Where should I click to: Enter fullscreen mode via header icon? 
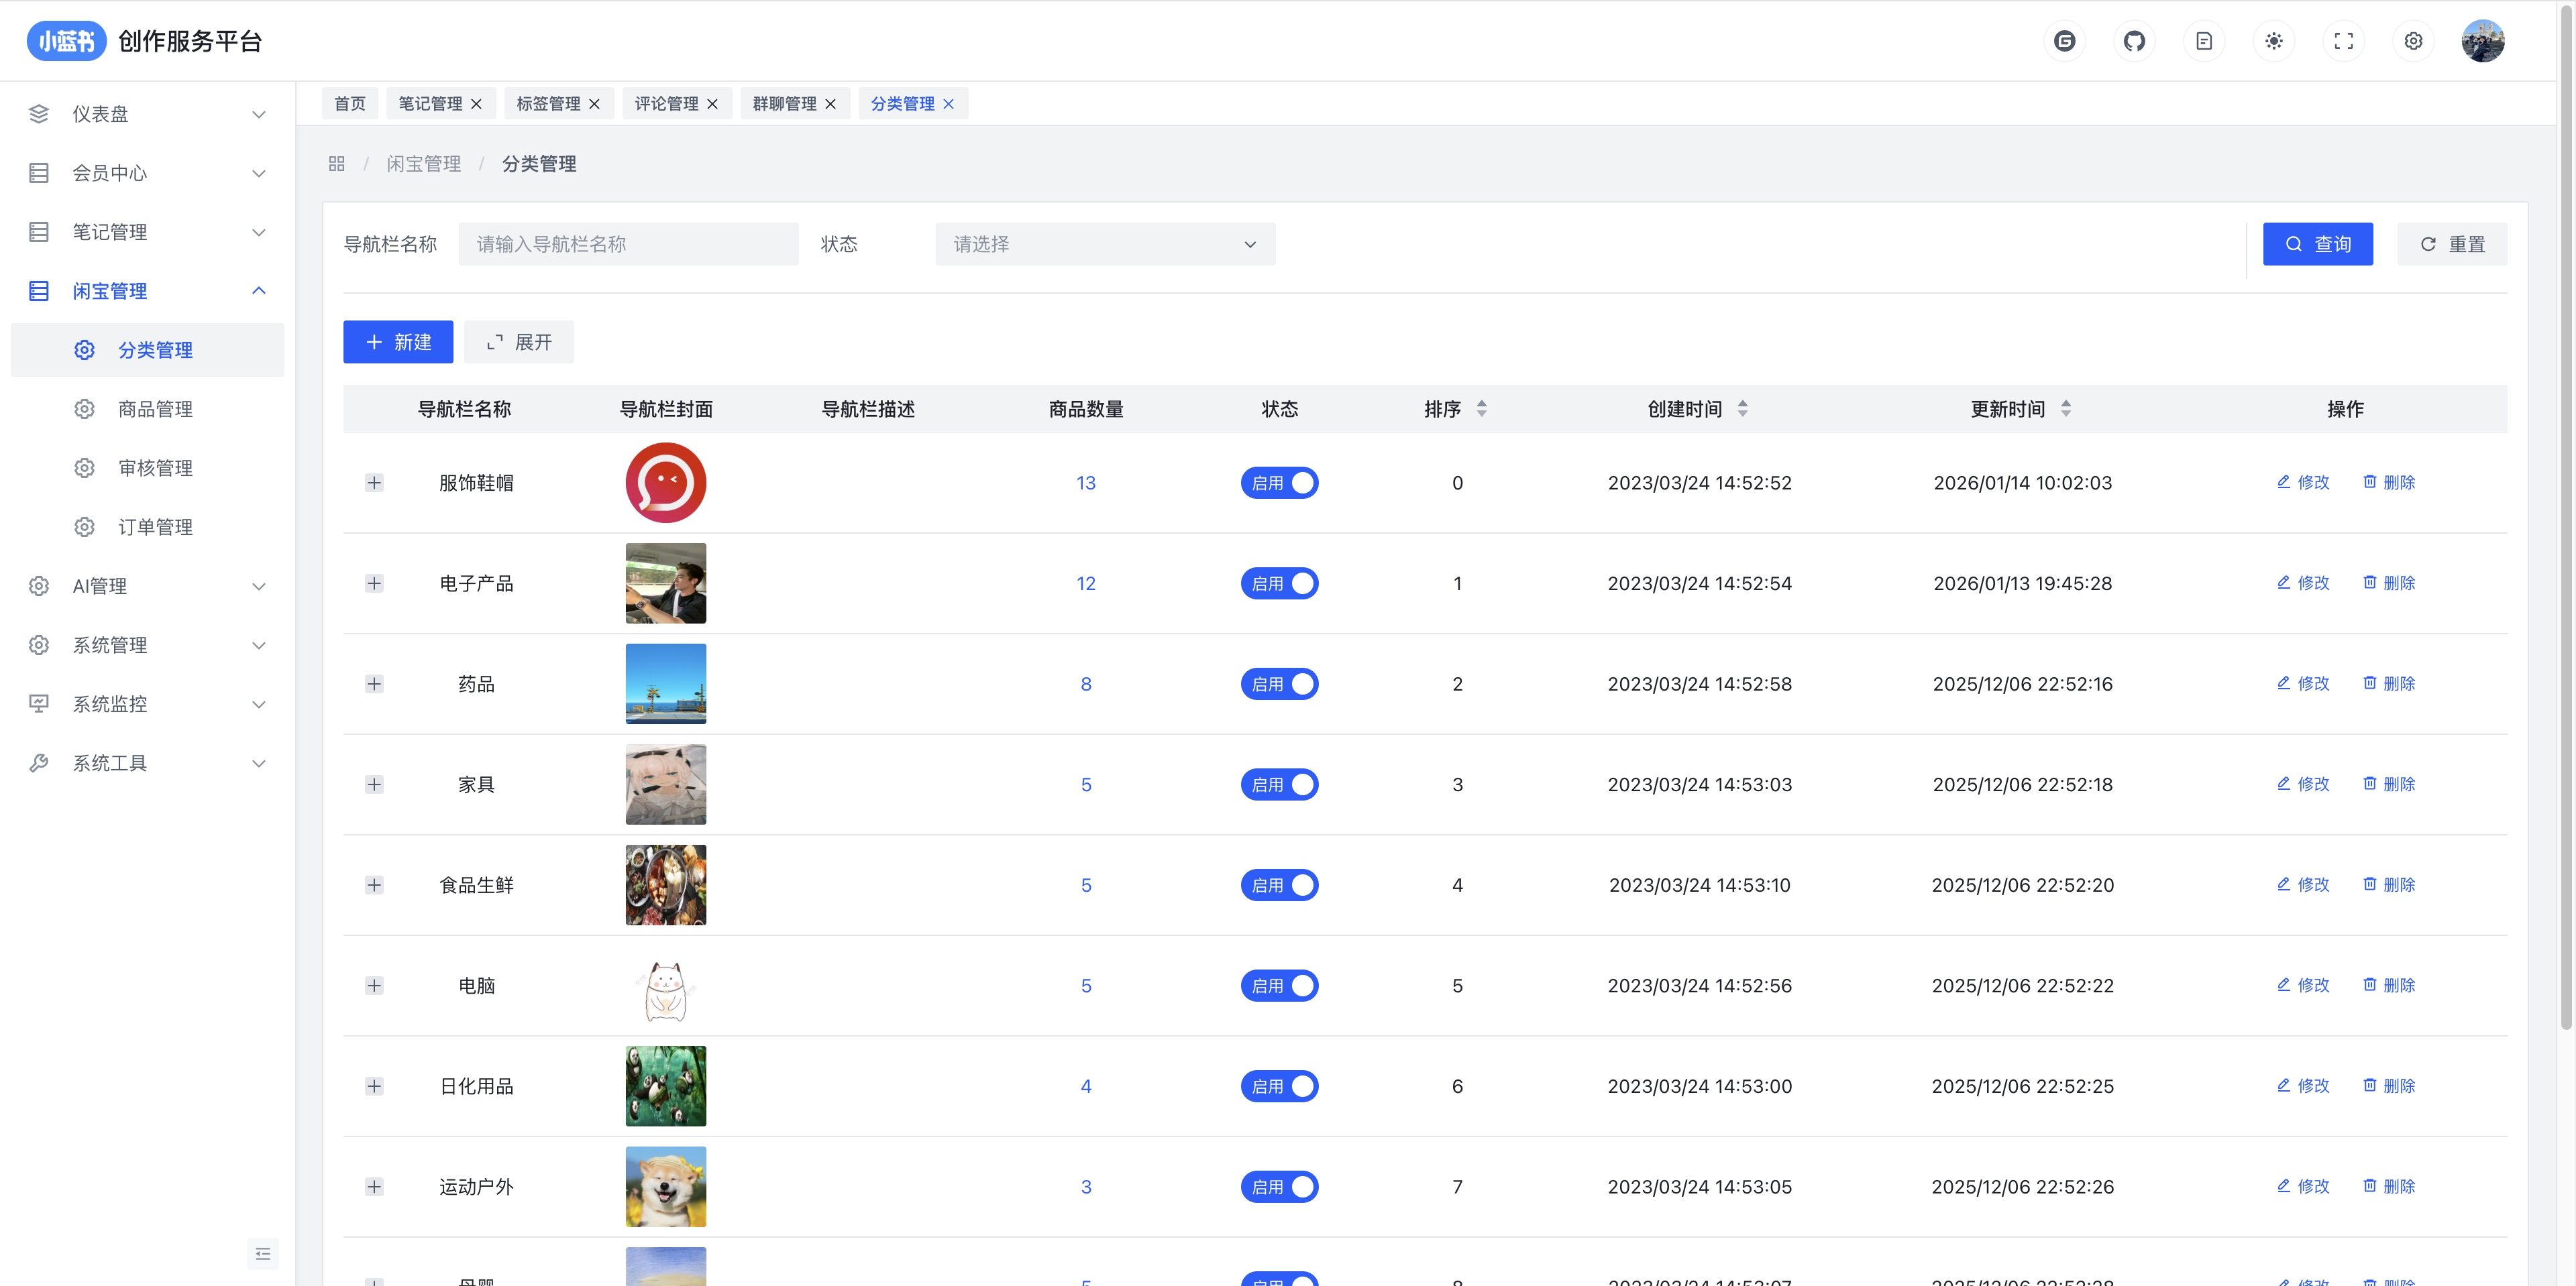[2343, 41]
